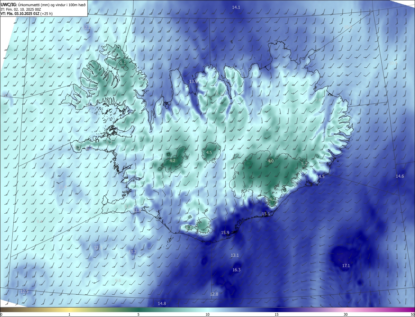The image size is (415, 317).
Task: Click the 12.8 value near the bottom of the map
Action: coord(214,294)
